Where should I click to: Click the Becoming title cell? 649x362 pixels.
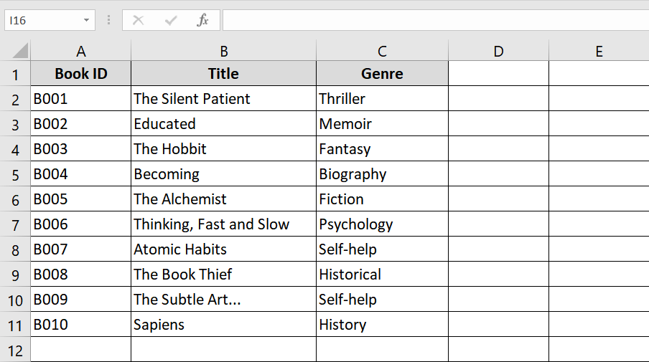point(223,174)
